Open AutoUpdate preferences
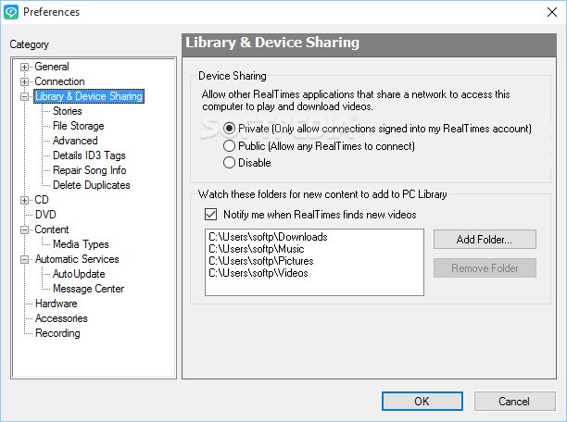The height and width of the screenshot is (422, 567). pos(79,274)
